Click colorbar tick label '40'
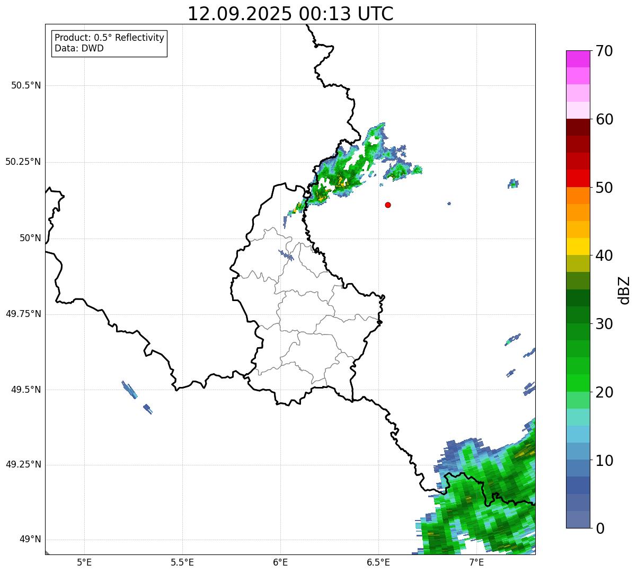The image size is (637, 573). pyautogui.click(x=604, y=255)
